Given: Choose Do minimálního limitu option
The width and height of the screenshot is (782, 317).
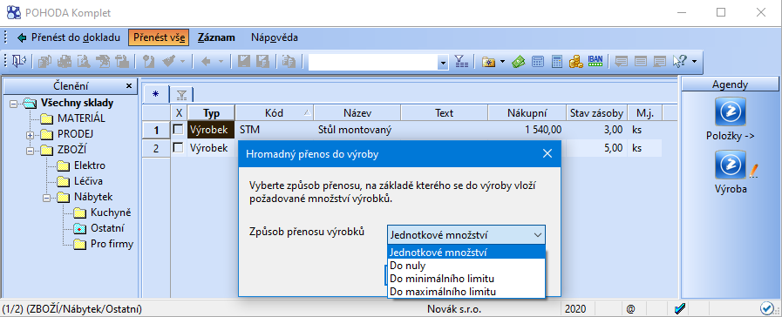Looking at the screenshot, I should point(466,279).
